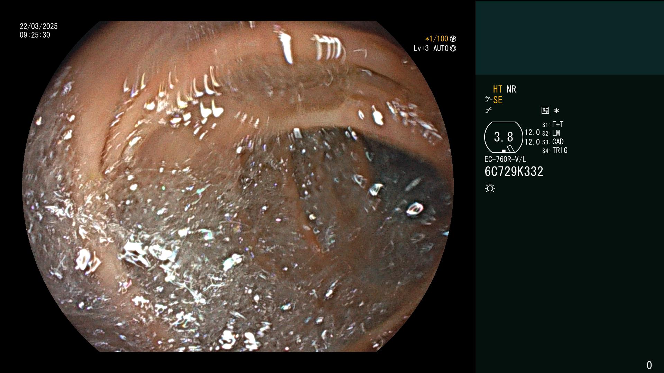
Task: Click the upper 12.0 value
Action: click(x=532, y=132)
